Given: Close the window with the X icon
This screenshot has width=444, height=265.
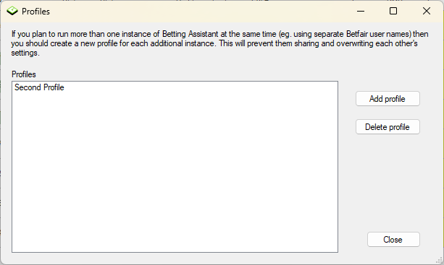Looking at the screenshot, I should [426, 11].
